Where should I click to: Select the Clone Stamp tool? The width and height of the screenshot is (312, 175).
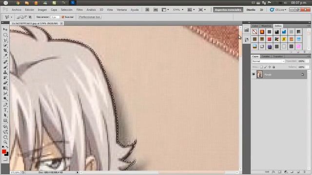click(5, 72)
